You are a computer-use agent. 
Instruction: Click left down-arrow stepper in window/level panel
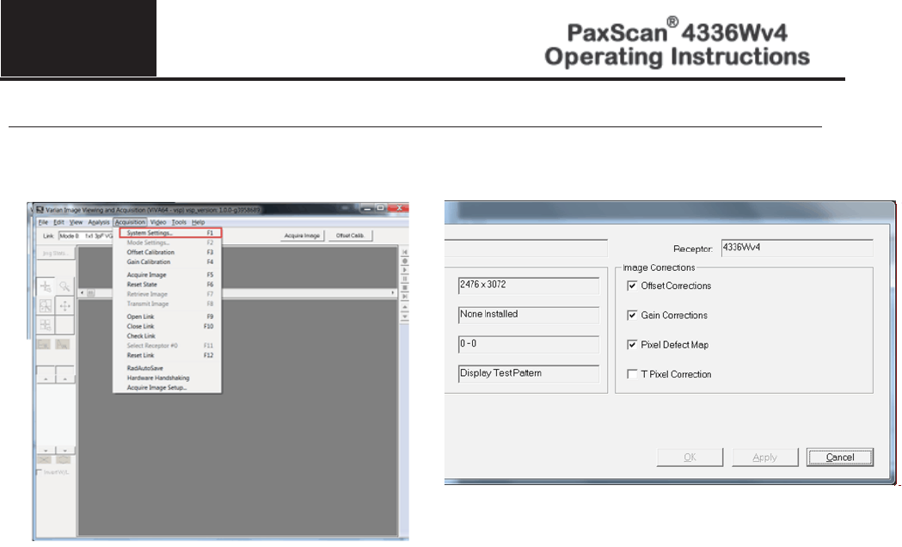click(46, 451)
